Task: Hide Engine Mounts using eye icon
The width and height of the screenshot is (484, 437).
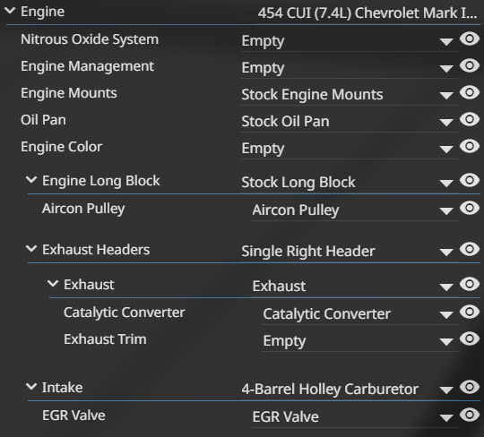Action: [470, 92]
